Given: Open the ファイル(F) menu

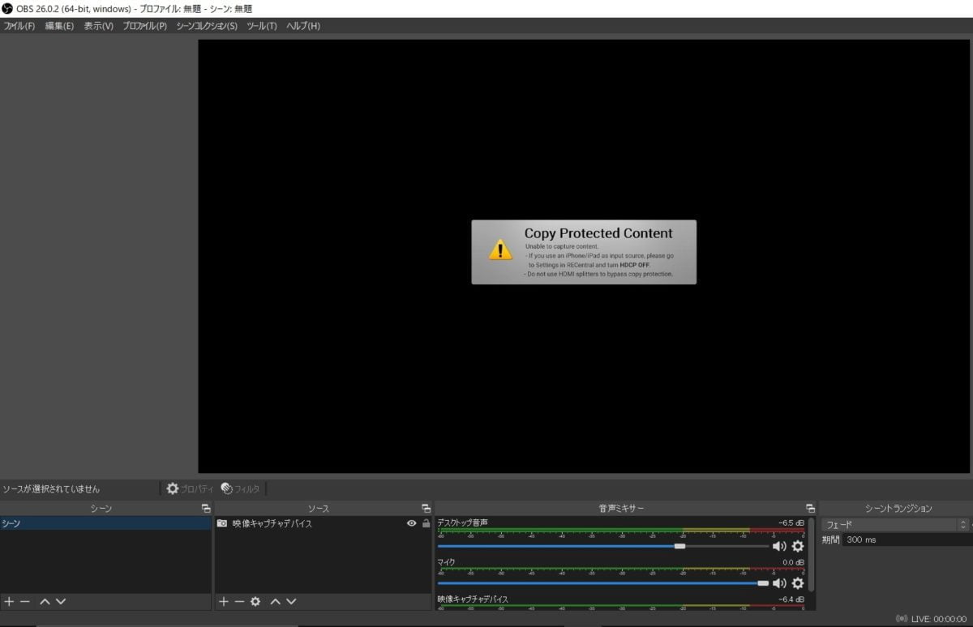Looking at the screenshot, I should pyautogui.click(x=19, y=26).
